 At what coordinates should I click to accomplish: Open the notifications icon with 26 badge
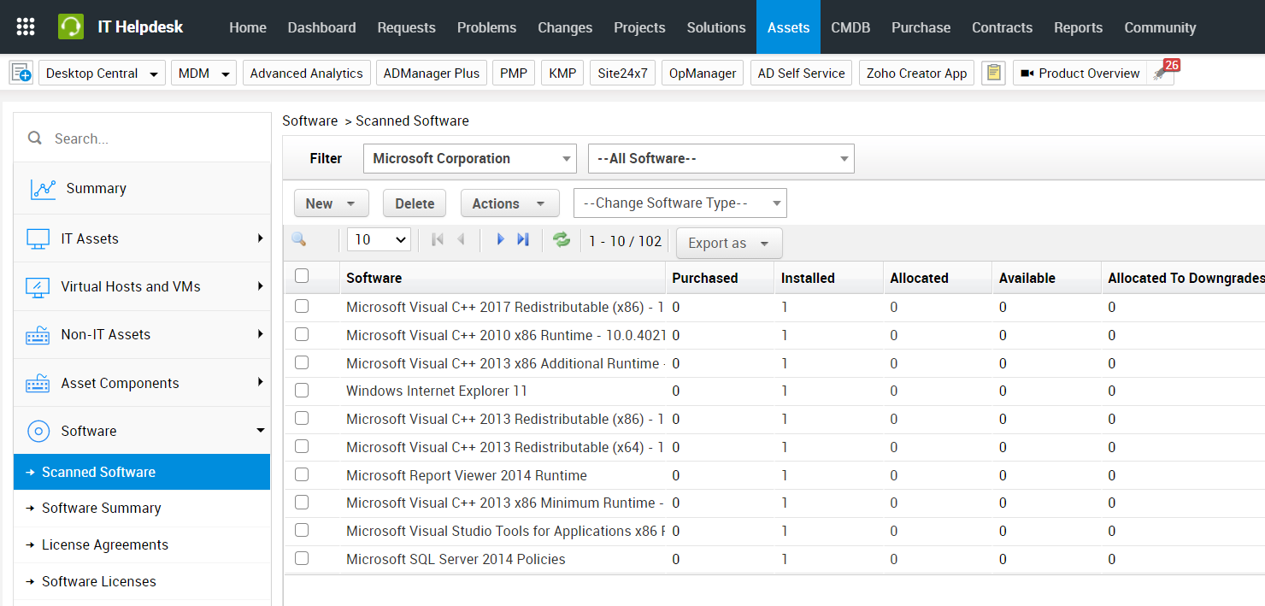[x=1162, y=73]
